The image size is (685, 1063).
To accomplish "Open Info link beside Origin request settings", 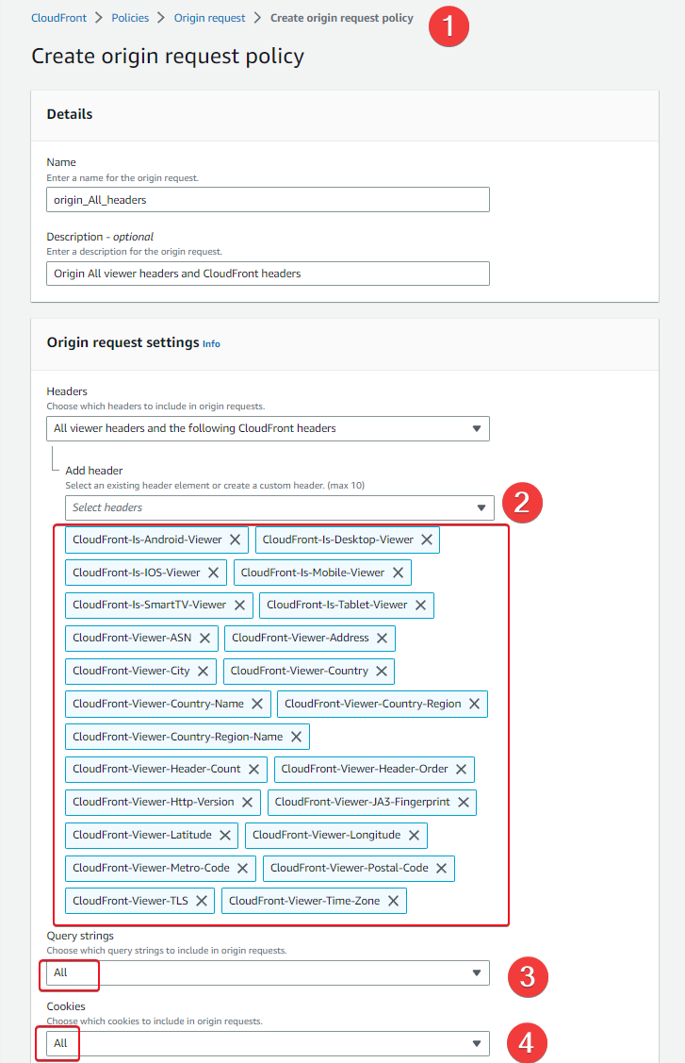I will click(x=211, y=343).
